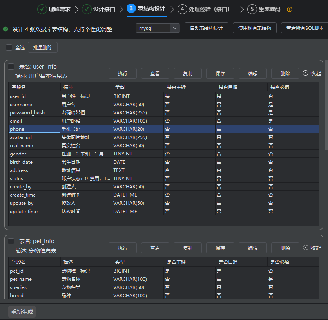Screen dimensions: 328x320
Task: Select the create_by field cell
Action: click(34, 187)
